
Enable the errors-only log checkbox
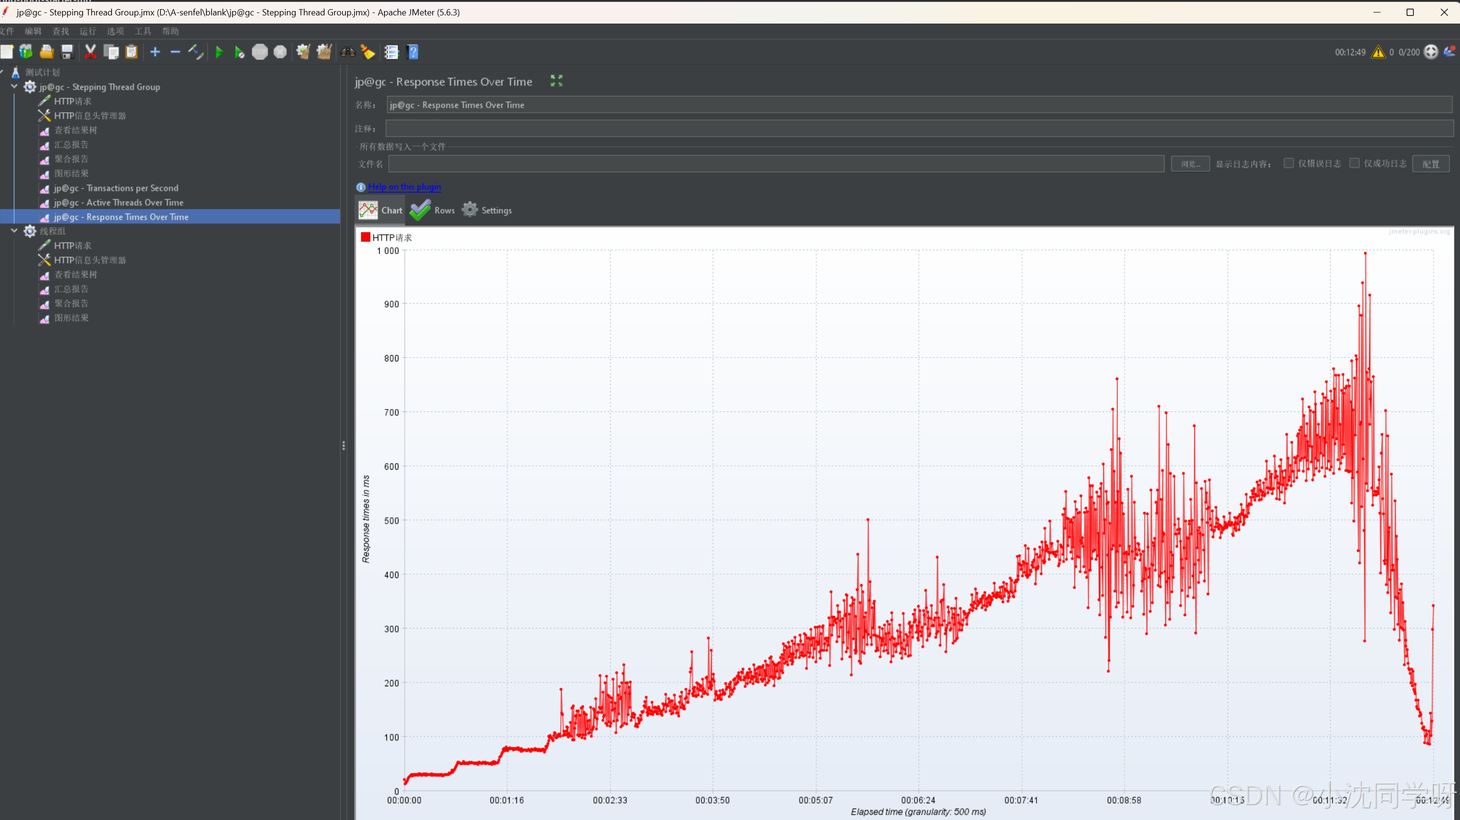coord(1288,163)
